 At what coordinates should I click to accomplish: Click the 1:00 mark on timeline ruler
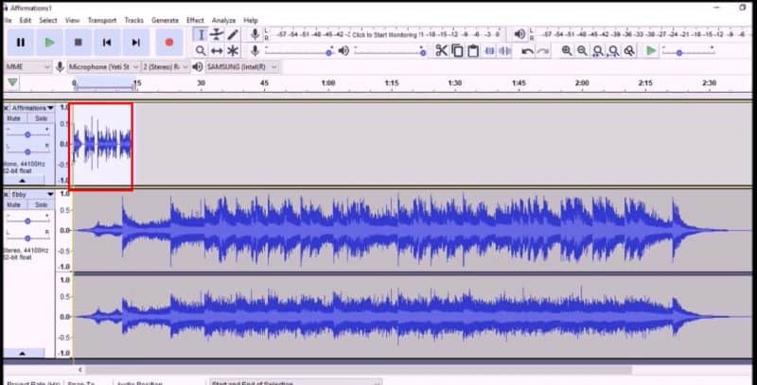(327, 83)
